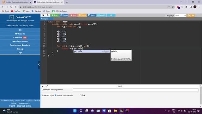Open the Contact Us footer link
This screenshot has height=114, width=202.
coord(31,101)
